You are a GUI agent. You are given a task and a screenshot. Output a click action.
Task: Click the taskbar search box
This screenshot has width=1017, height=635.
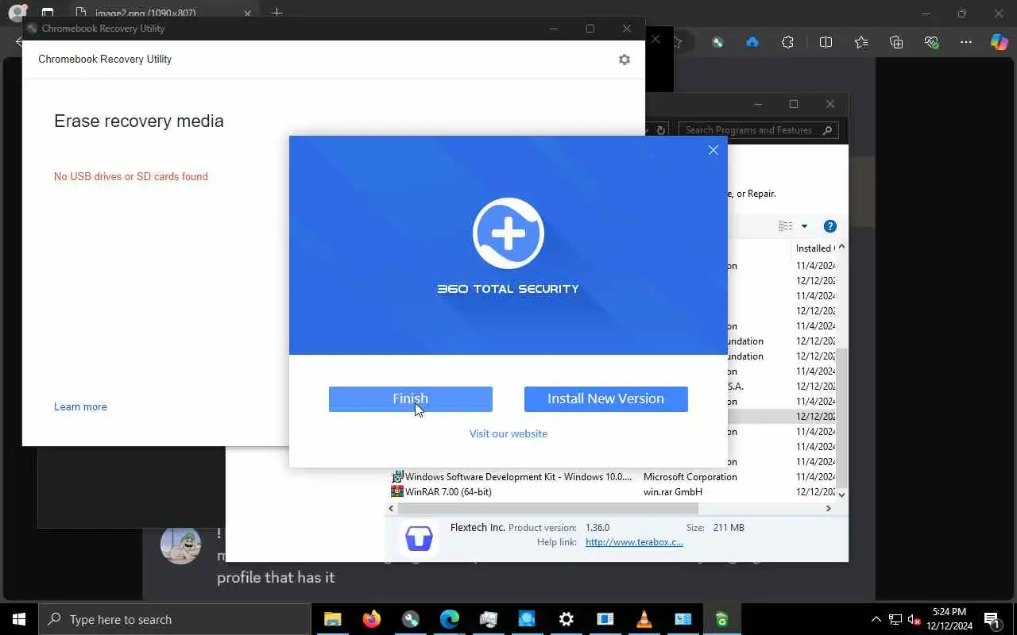pyautogui.click(x=175, y=619)
